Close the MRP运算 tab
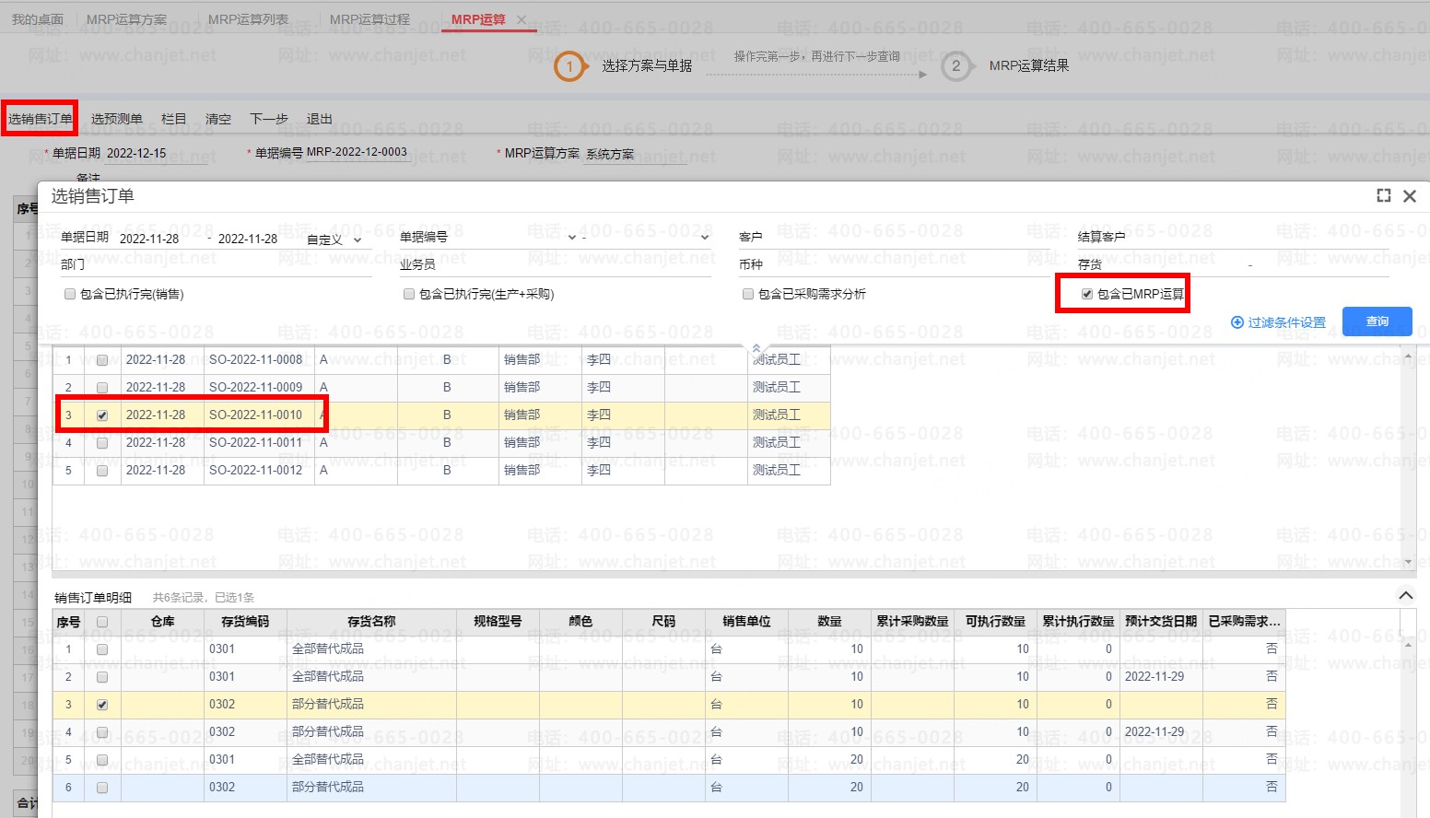Viewport: 1430px width, 818px height. pos(522,19)
